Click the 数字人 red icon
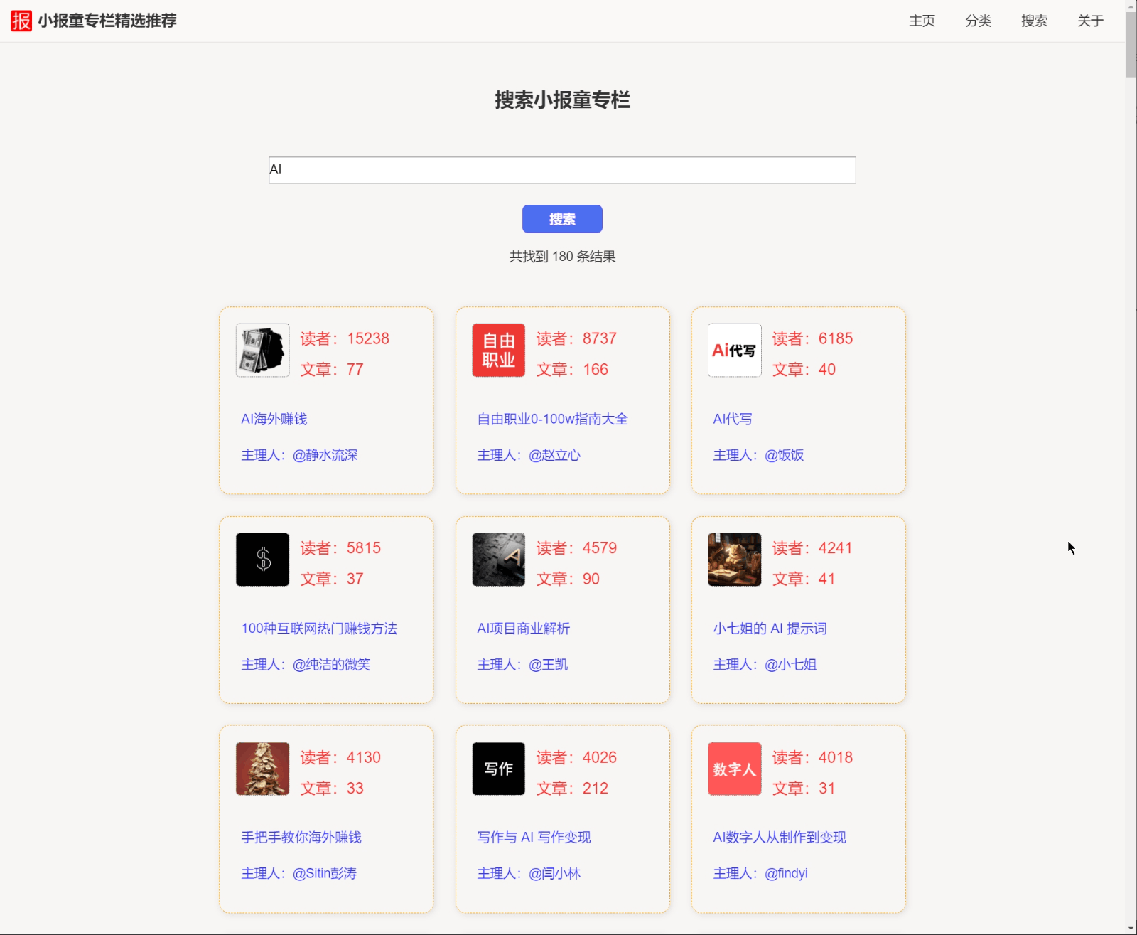 [x=734, y=769]
